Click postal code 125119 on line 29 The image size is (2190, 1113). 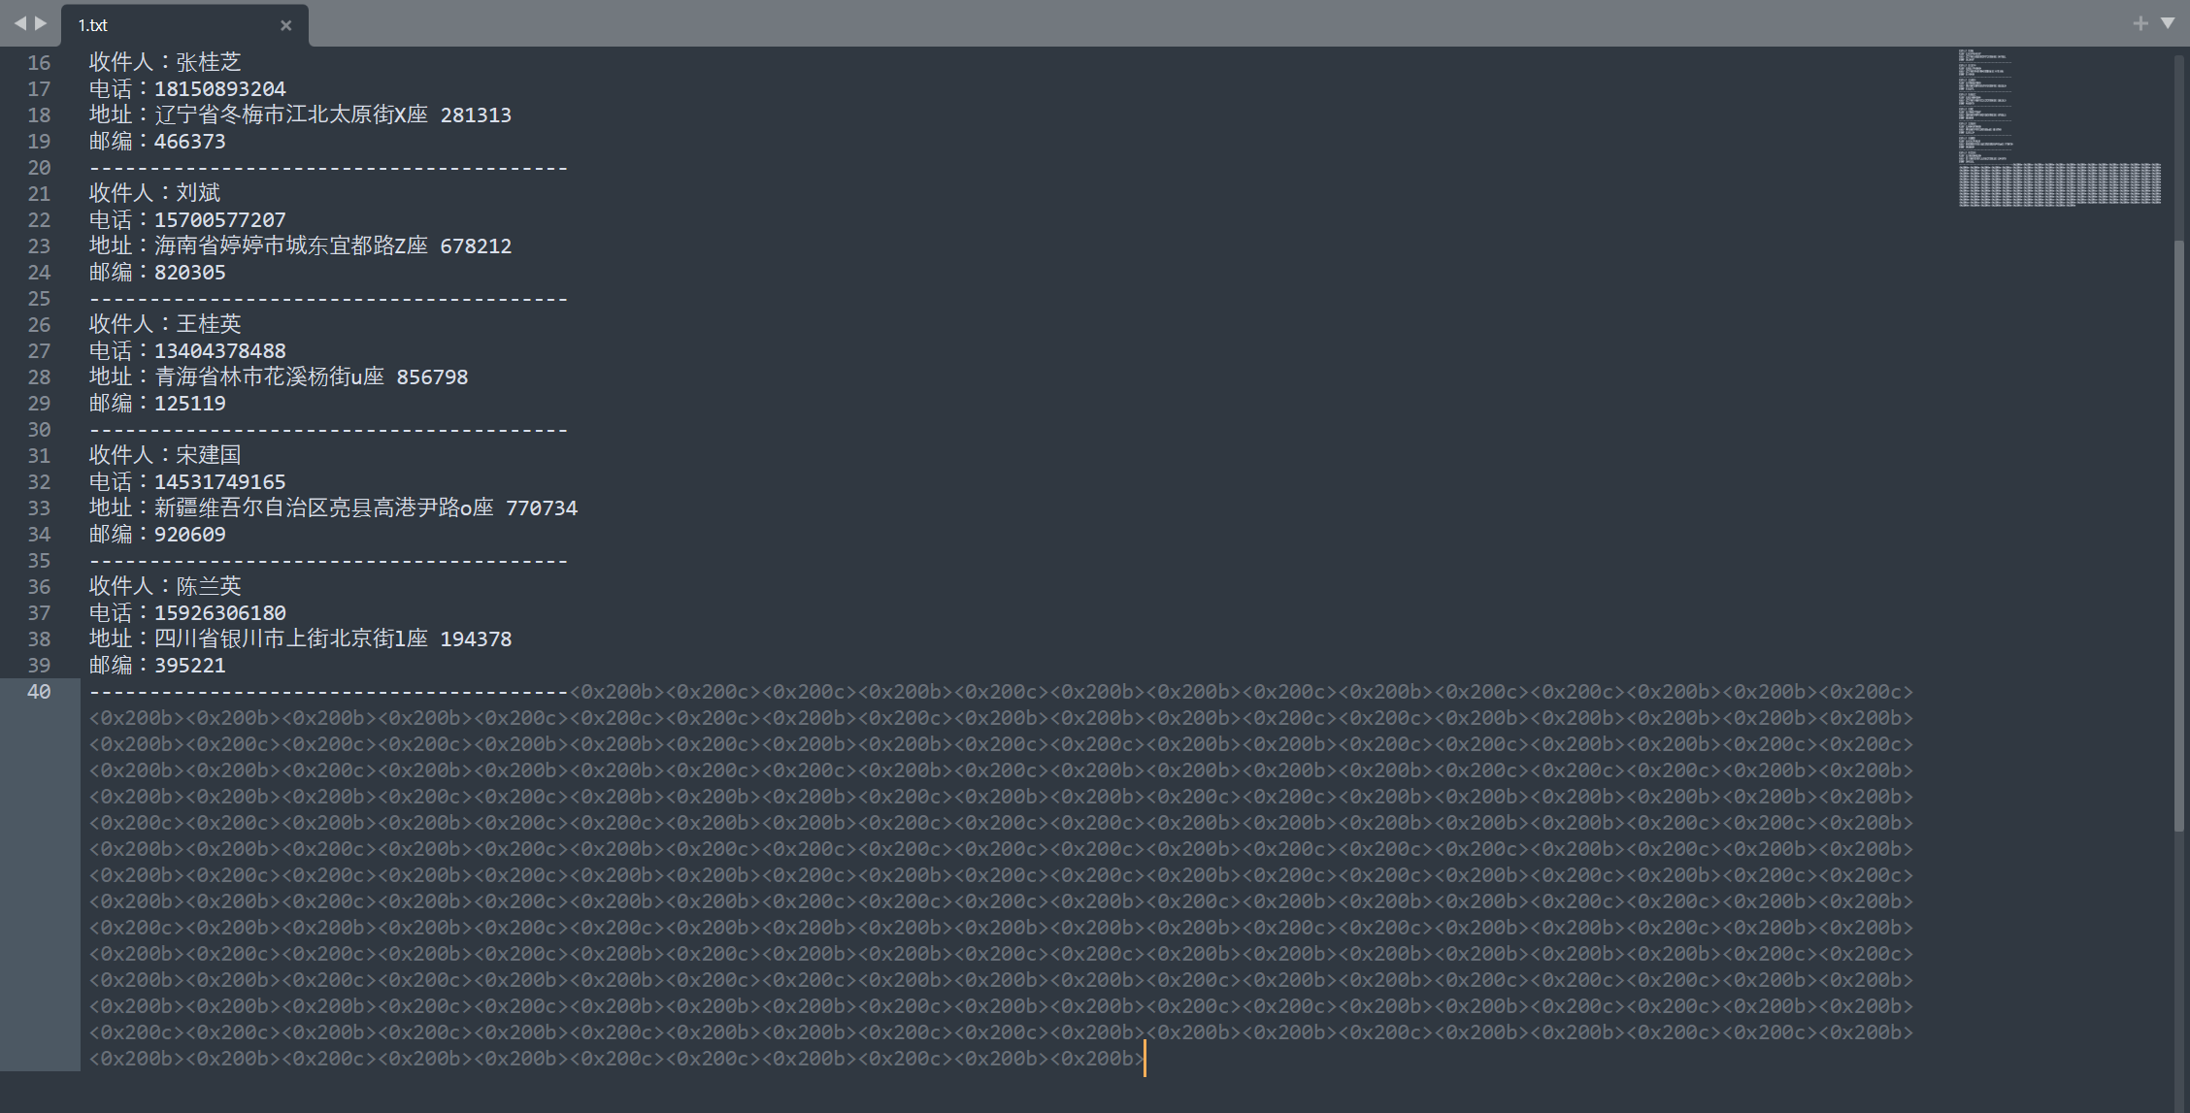pyautogui.click(x=189, y=404)
